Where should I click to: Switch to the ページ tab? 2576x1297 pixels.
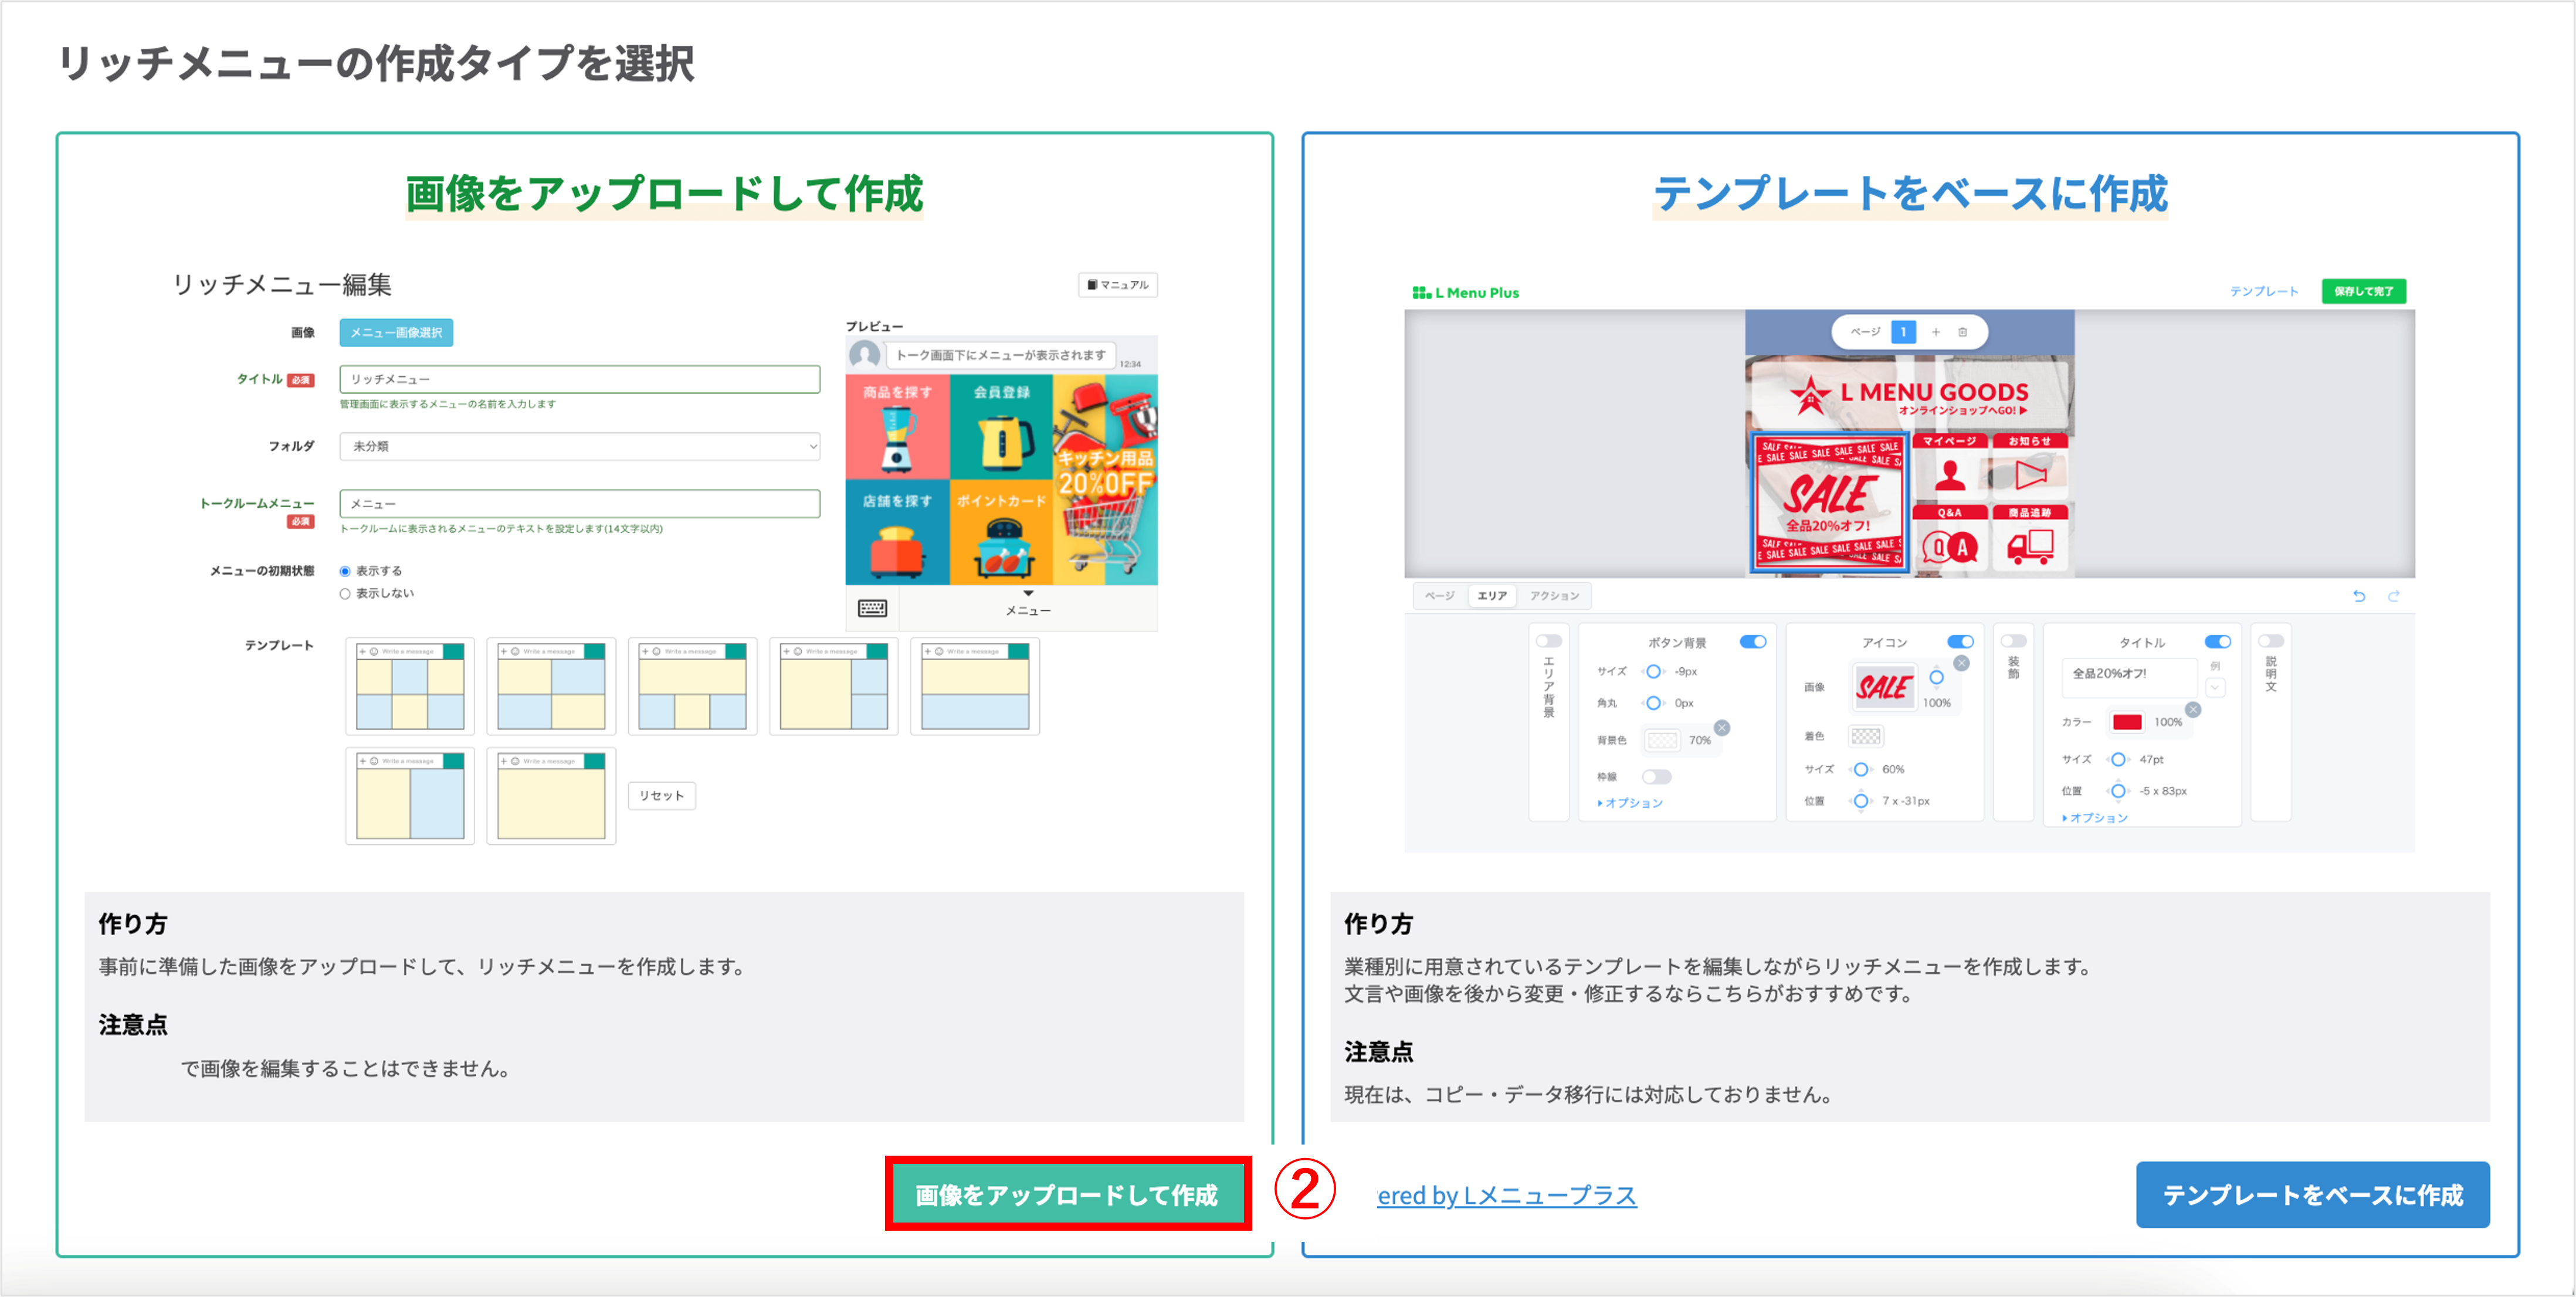point(1439,596)
